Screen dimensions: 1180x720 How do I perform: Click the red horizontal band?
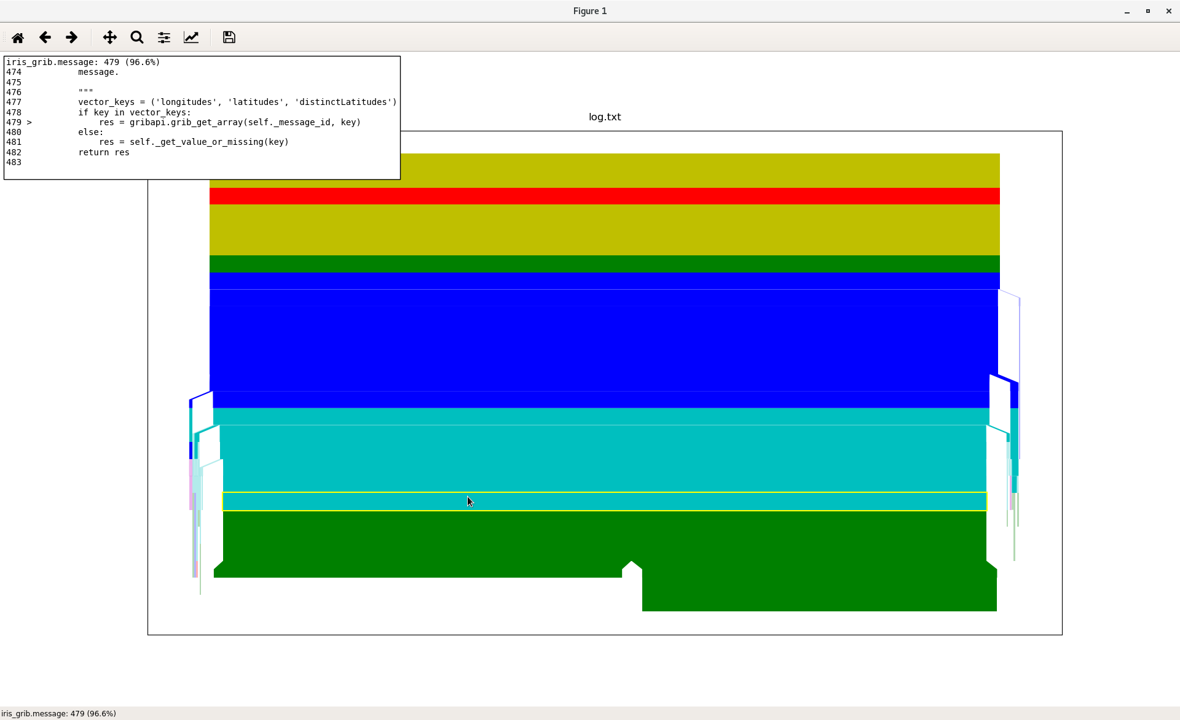click(604, 196)
